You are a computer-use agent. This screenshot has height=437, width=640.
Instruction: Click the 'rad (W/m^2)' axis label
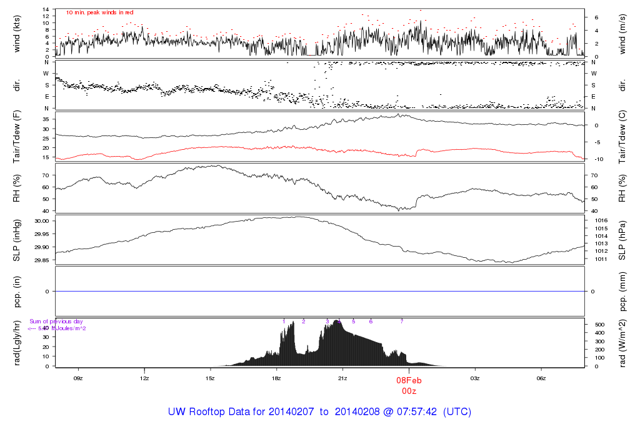[622, 343]
